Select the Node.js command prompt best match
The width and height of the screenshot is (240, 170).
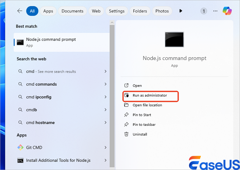click(x=62, y=42)
